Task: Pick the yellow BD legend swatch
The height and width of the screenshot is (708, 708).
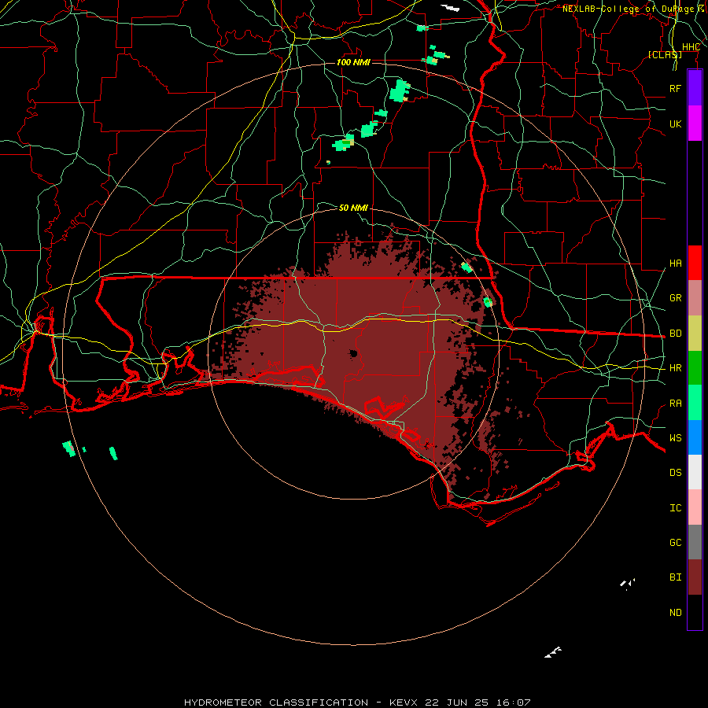Action: pyautogui.click(x=695, y=334)
